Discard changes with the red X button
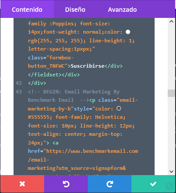The image size is (176, 193). (x=22, y=184)
